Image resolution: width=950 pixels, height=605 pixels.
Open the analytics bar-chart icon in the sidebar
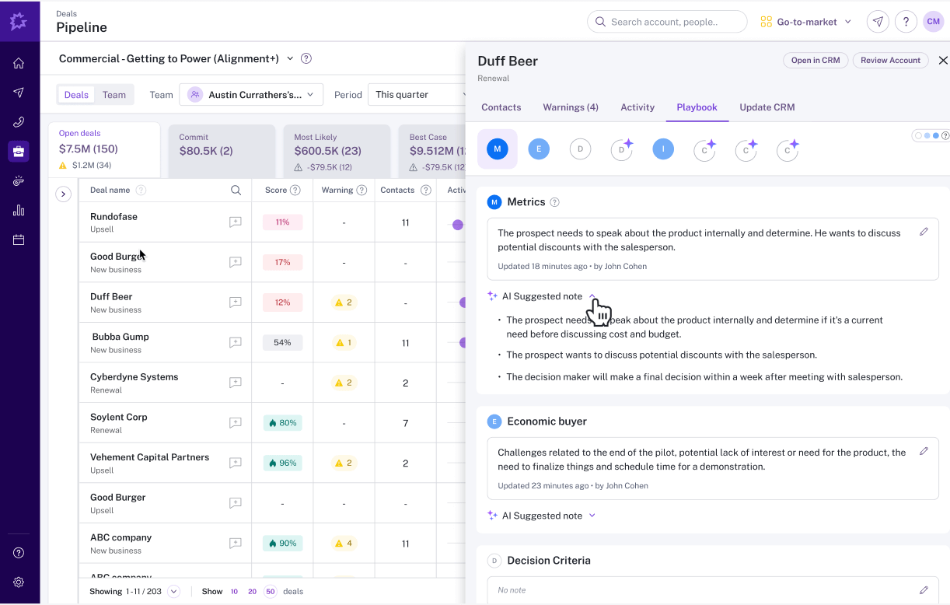19,210
